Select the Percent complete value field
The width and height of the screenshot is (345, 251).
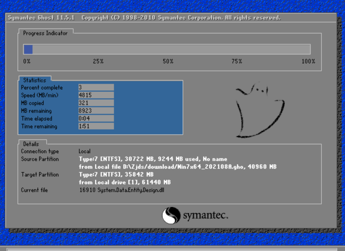click(96, 88)
